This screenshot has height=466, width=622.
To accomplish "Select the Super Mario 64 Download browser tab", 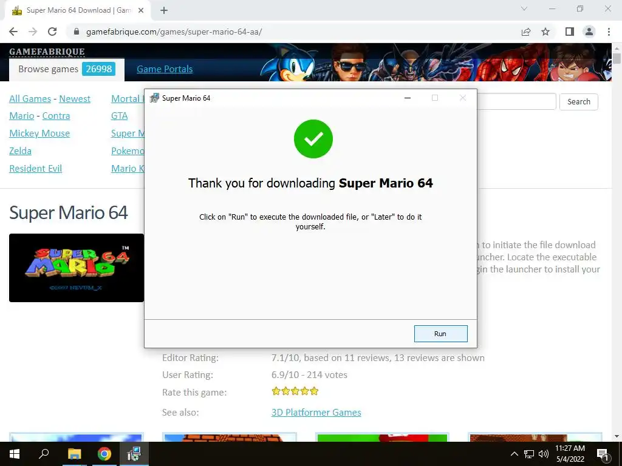I will click(x=77, y=10).
